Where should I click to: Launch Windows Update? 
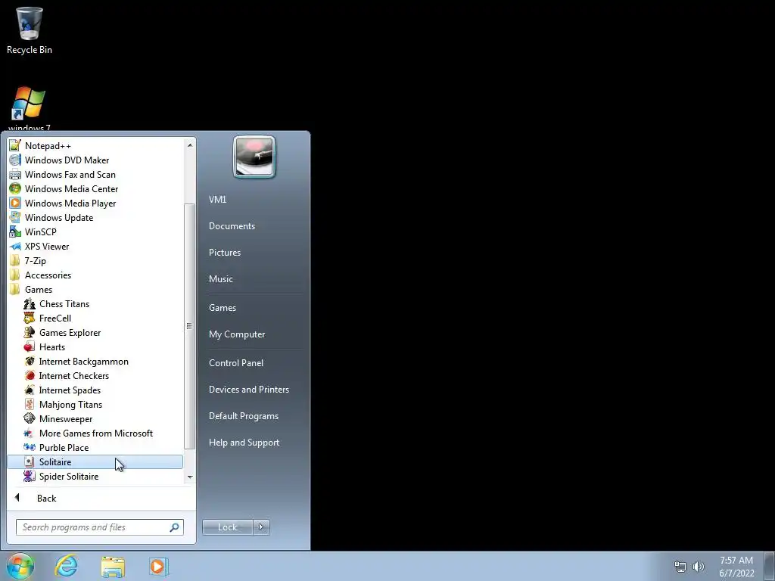tap(95, 217)
